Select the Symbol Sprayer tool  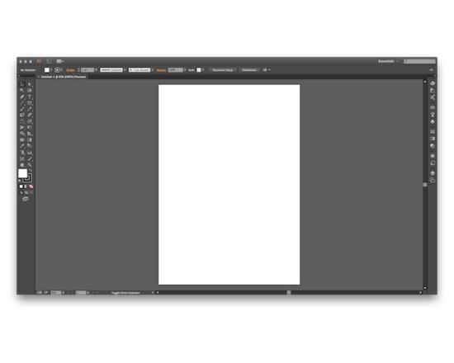(22, 153)
